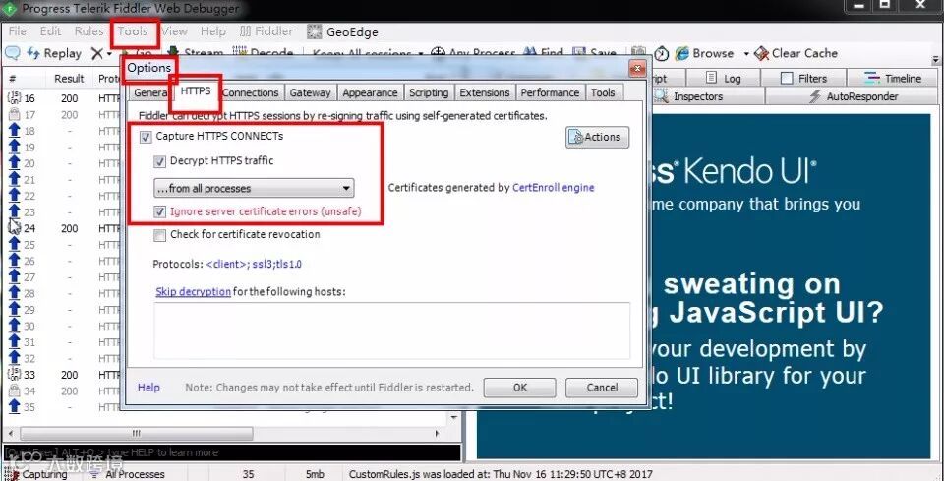Image resolution: width=944 pixels, height=481 pixels.
Task: Click the GeoEdge menu icon
Action: tap(314, 31)
